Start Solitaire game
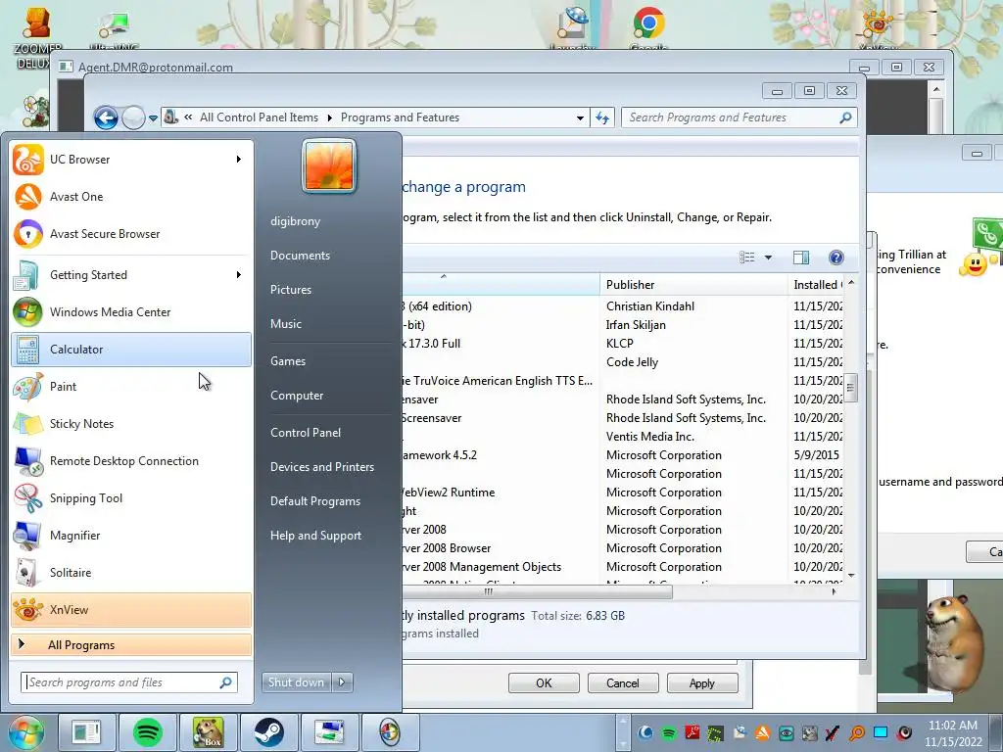Viewport: 1003px width, 752px height. (131, 572)
